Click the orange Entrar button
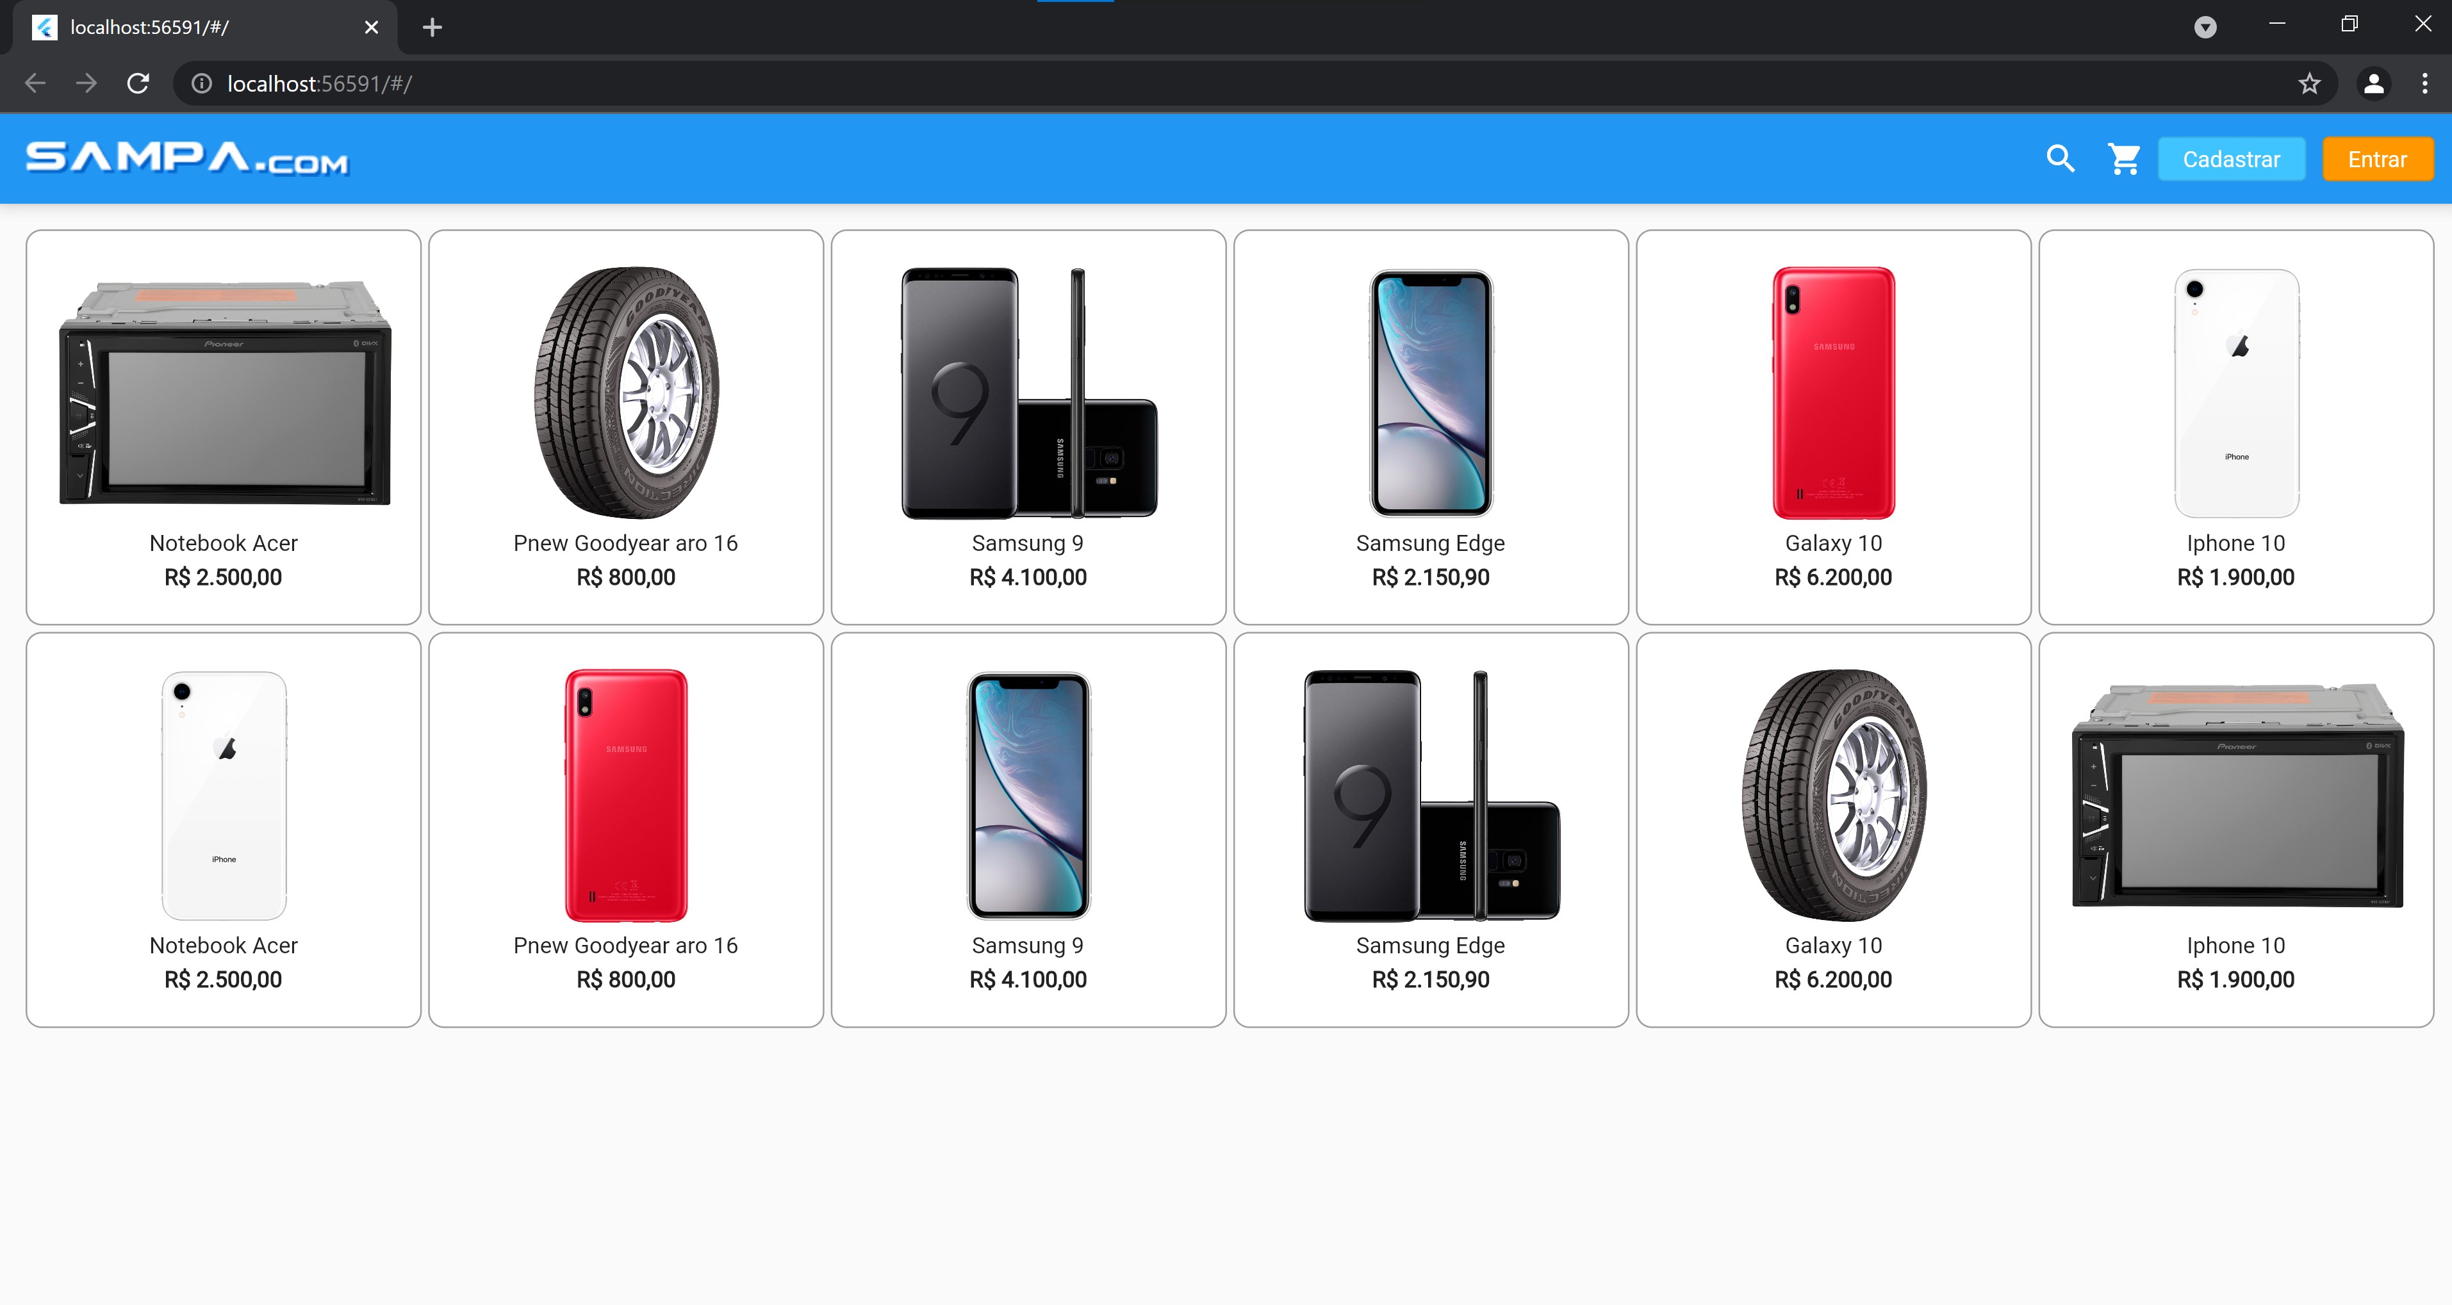The height and width of the screenshot is (1305, 2452). pos(2377,159)
